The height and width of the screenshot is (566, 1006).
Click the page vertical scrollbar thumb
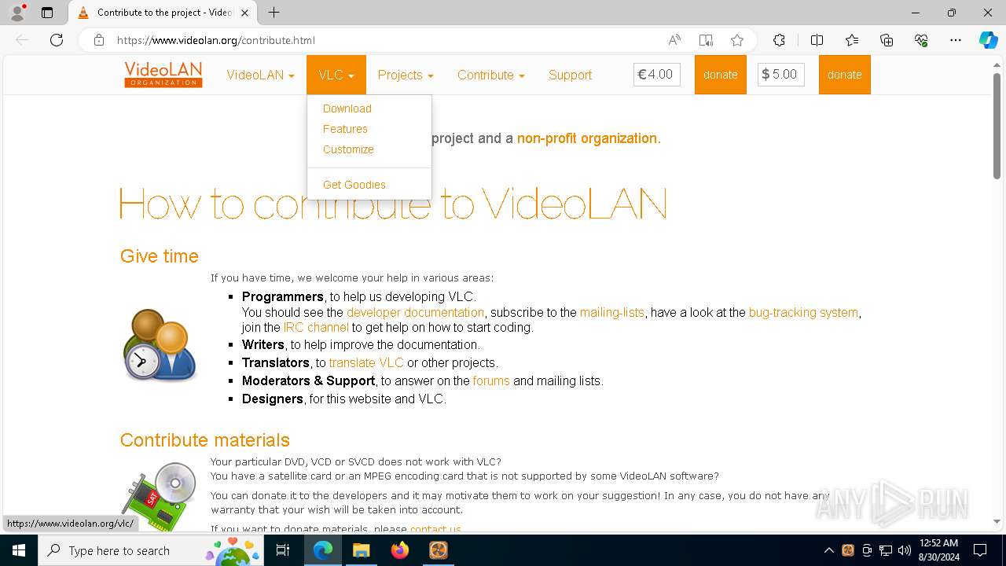pos(997,127)
